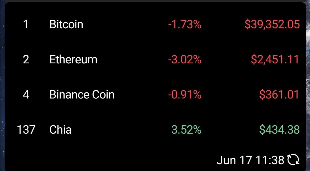
Task: Click the dark gray bar above the widget
Action: (155, 1)
